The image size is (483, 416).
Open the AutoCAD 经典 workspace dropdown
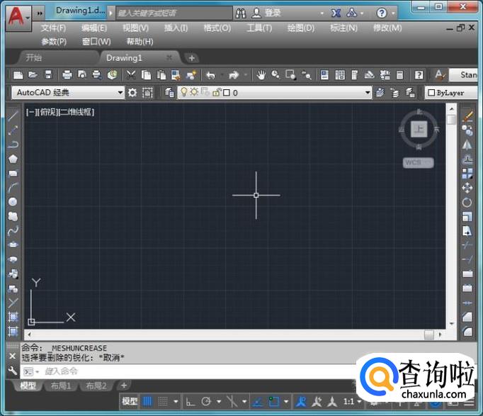[120, 92]
